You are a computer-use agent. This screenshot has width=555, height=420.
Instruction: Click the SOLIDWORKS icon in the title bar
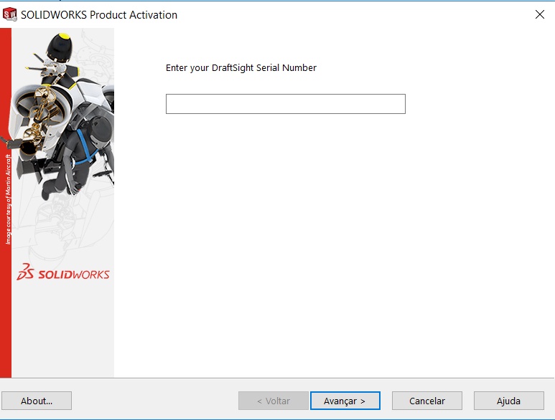(9, 14)
